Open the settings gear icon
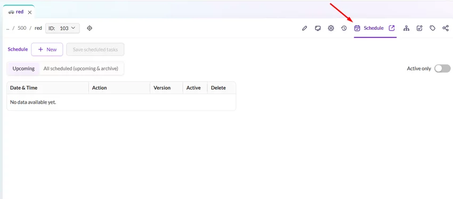 click(x=331, y=28)
